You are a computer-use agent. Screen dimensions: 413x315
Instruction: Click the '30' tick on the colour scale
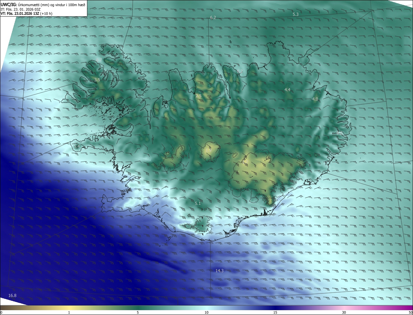click(344, 312)
